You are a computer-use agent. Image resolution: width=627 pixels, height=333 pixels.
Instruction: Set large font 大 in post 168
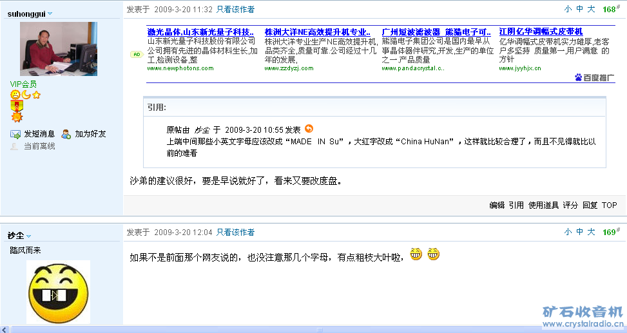592,9
